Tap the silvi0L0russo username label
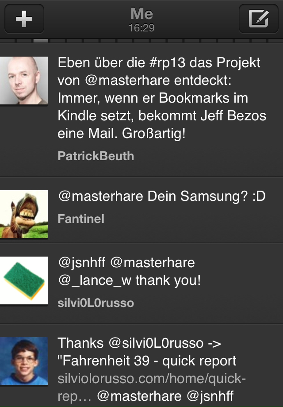283x407 pixels. (96, 303)
